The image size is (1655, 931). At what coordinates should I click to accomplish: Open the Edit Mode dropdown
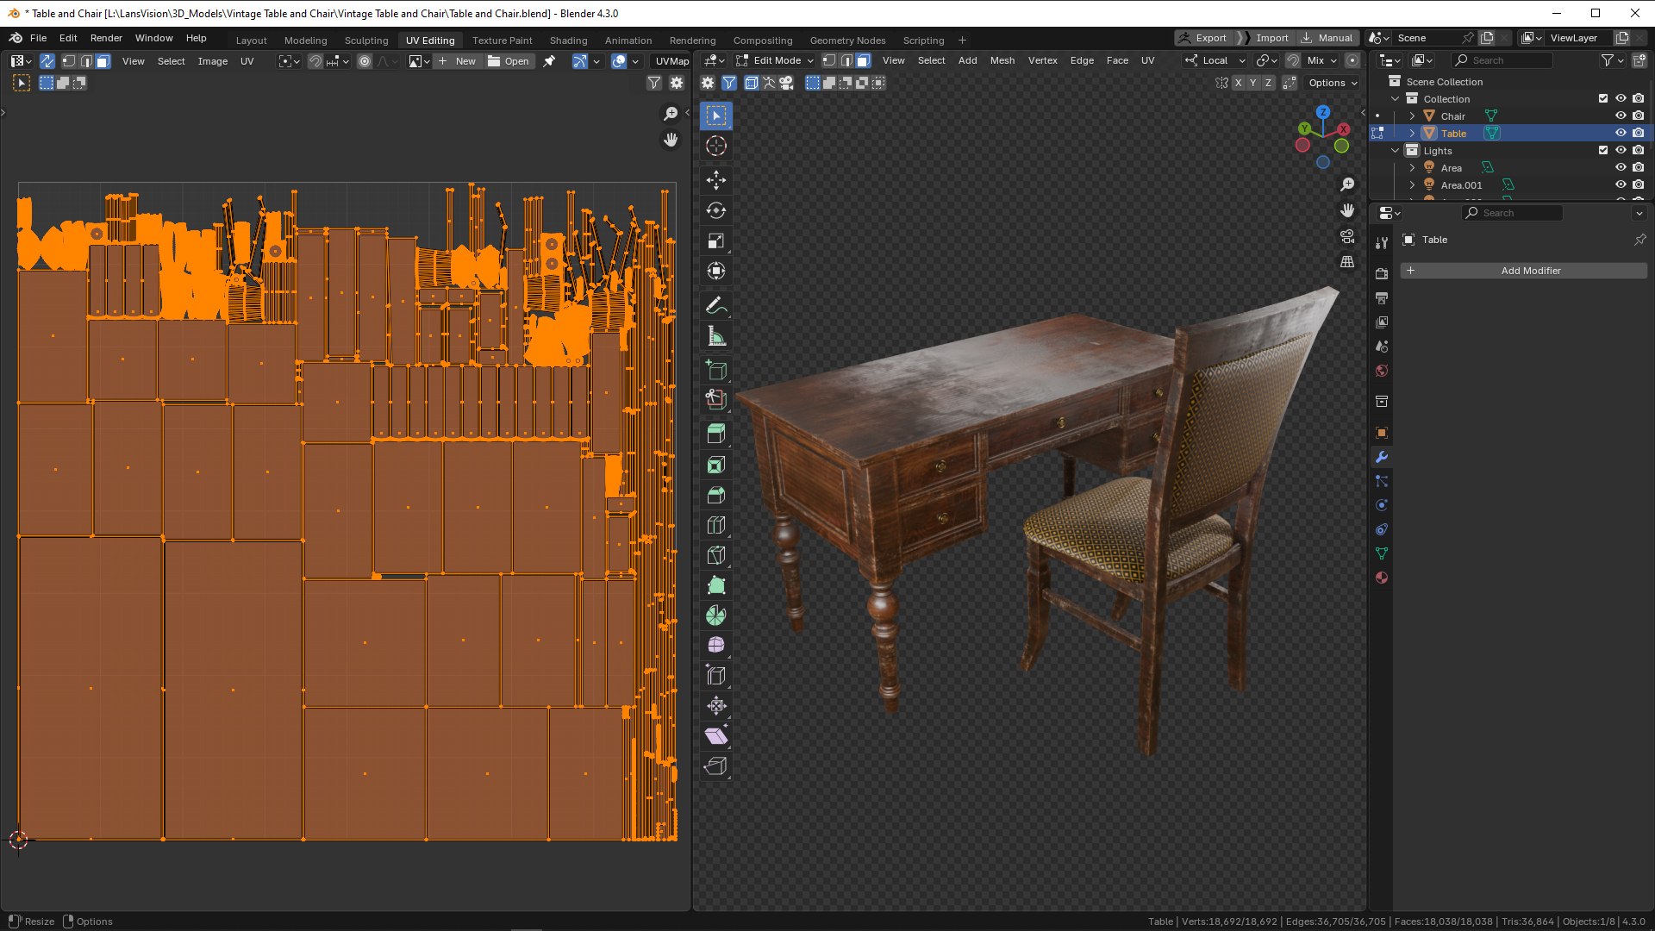(x=774, y=60)
